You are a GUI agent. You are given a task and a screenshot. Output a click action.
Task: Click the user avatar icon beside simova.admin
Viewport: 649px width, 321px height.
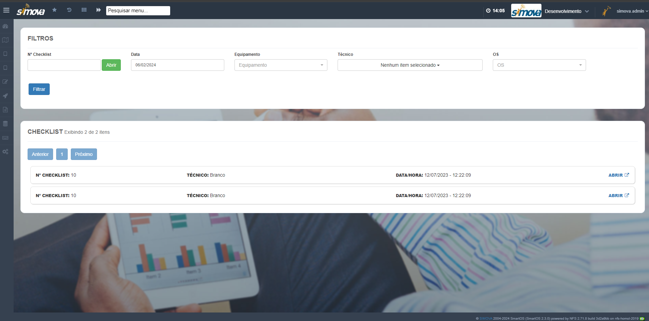(606, 11)
